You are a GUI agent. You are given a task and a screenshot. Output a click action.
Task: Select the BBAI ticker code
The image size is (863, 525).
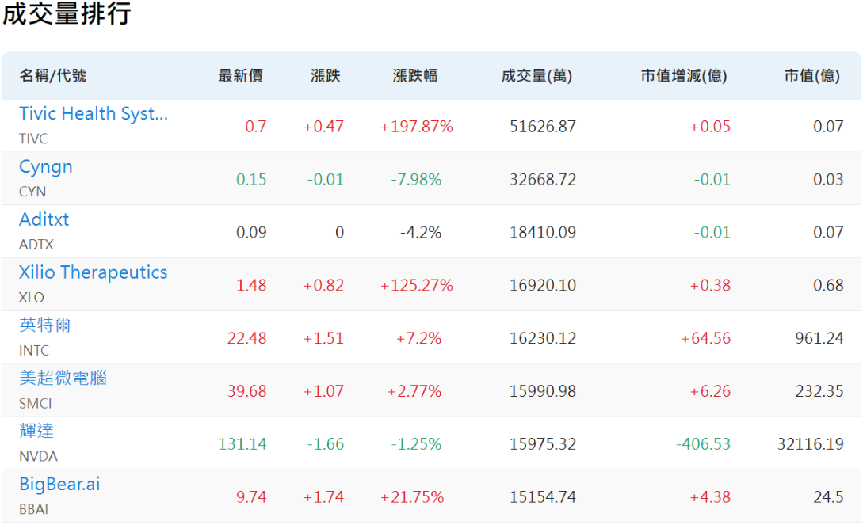point(33,509)
